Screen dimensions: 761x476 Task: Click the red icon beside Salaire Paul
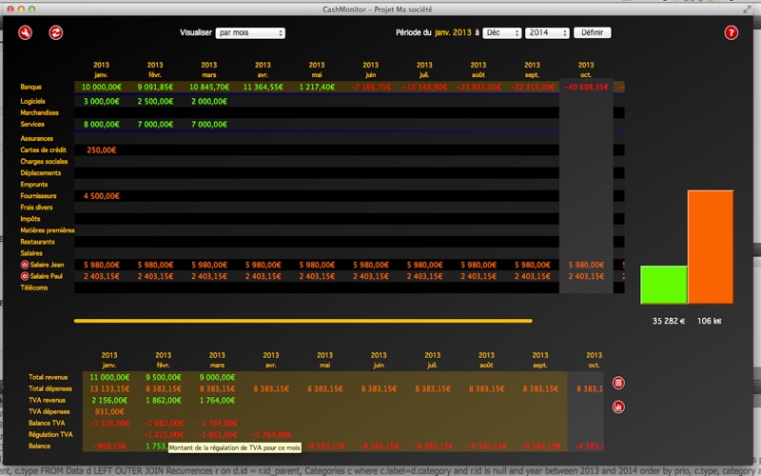click(x=25, y=276)
